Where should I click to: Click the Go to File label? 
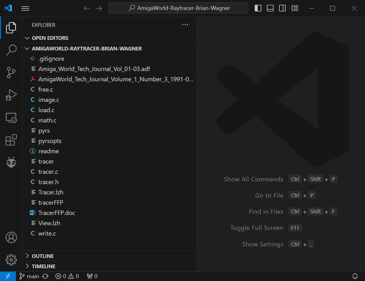click(269, 196)
